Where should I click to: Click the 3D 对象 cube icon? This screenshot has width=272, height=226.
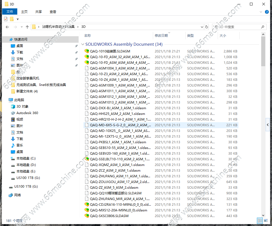tap(13, 107)
